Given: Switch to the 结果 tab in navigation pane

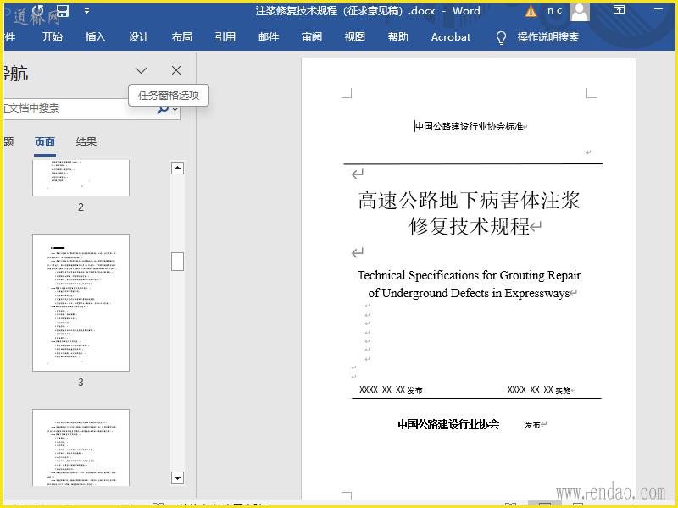Looking at the screenshot, I should pos(86,142).
